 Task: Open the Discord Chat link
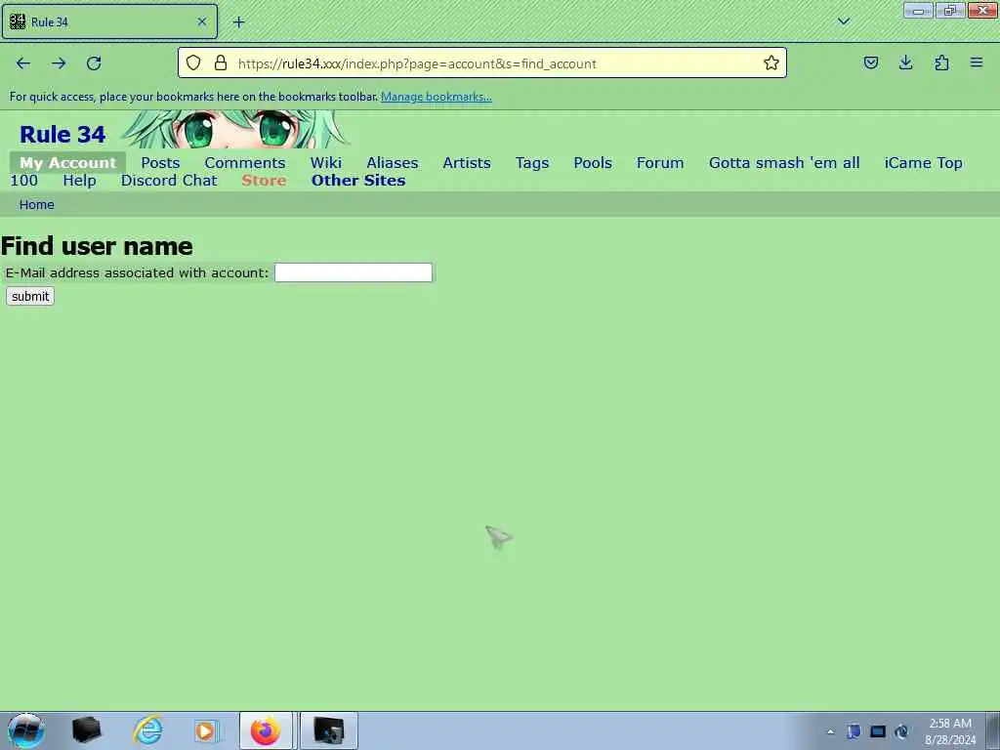(169, 181)
